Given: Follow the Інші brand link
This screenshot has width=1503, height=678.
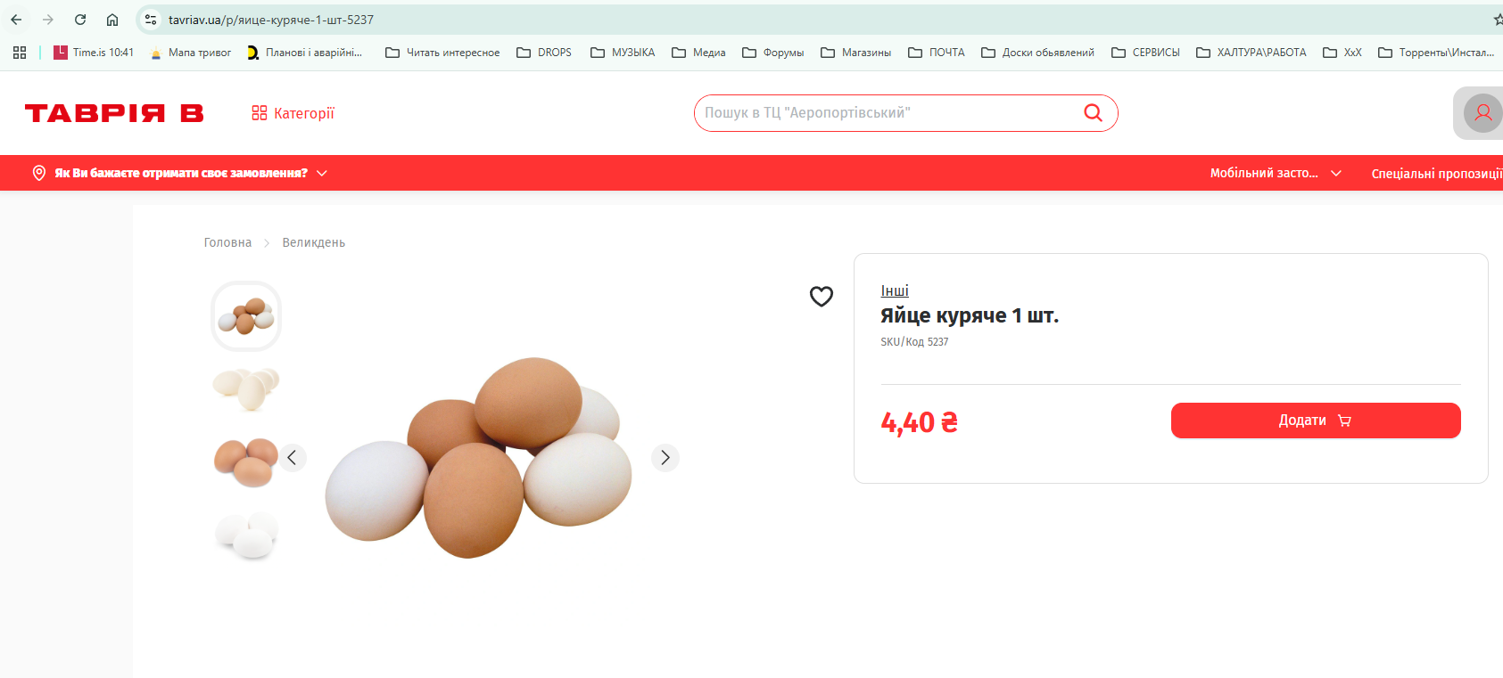Looking at the screenshot, I should [x=895, y=290].
